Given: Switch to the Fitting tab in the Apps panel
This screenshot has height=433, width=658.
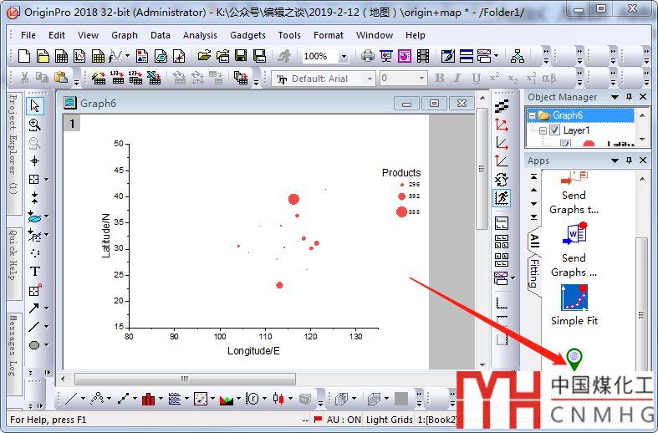Looking at the screenshot, I should pos(533,273).
